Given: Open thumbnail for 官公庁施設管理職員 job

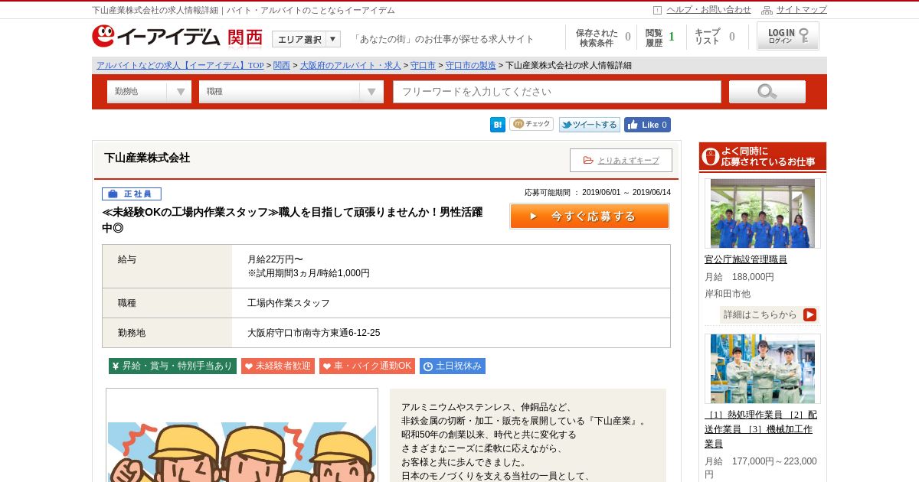Looking at the screenshot, I should pyautogui.click(x=763, y=213).
